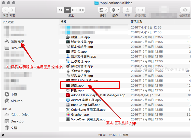Open the 操作 gear action dropdown
The height and width of the screenshot is (138, 191).
click(115, 10)
